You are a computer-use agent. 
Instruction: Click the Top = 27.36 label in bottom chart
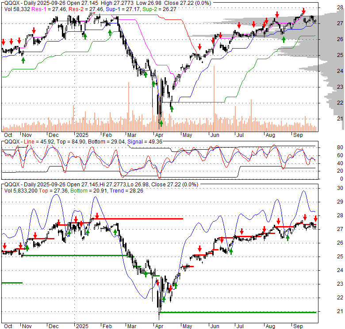(53, 191)
